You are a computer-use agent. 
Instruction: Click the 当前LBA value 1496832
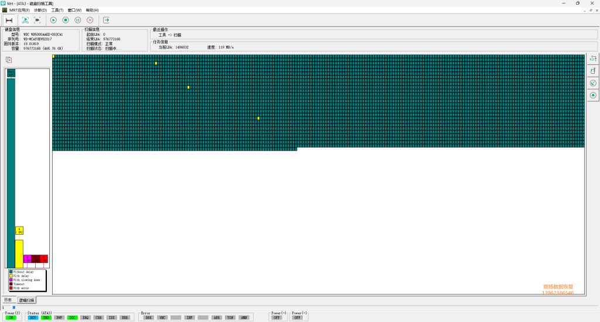182,47
